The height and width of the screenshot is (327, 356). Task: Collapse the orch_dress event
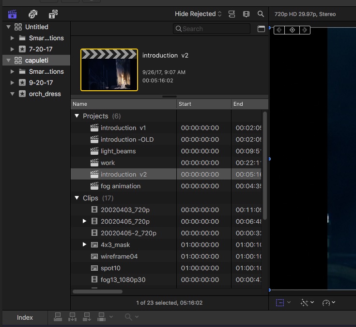[12, 94]
